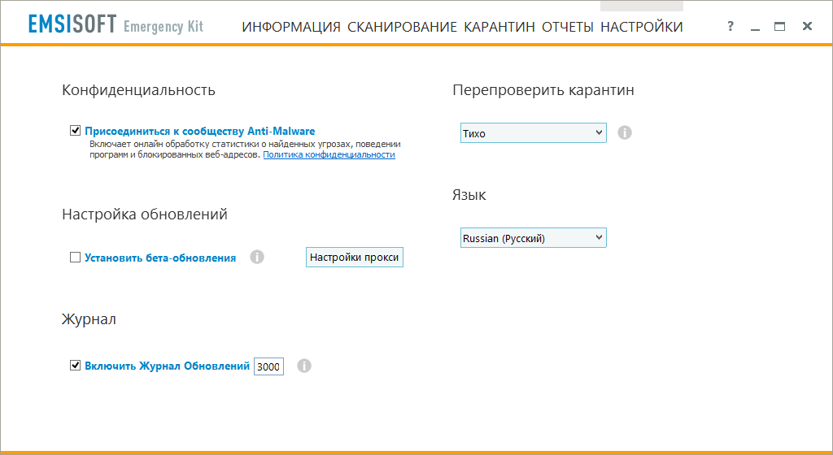Close the Emsisoft Emergency Kit window
Screen dimensions: 833x455
(808, 26)
